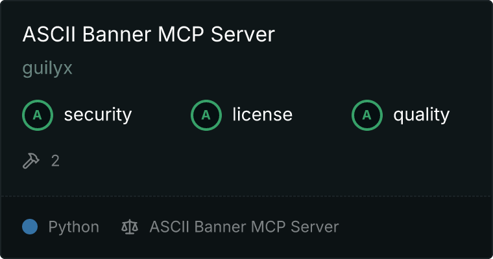Select the hammer tools icon
This screenshot has height=259, width=493.
[x=31, y=161]
